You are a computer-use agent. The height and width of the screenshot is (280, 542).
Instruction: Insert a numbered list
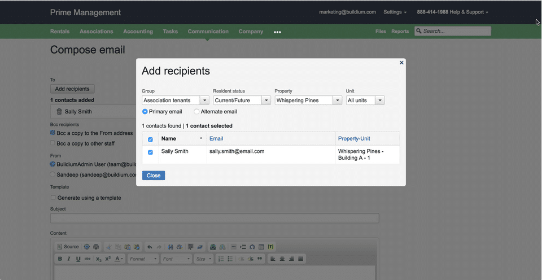pos(221,259)
